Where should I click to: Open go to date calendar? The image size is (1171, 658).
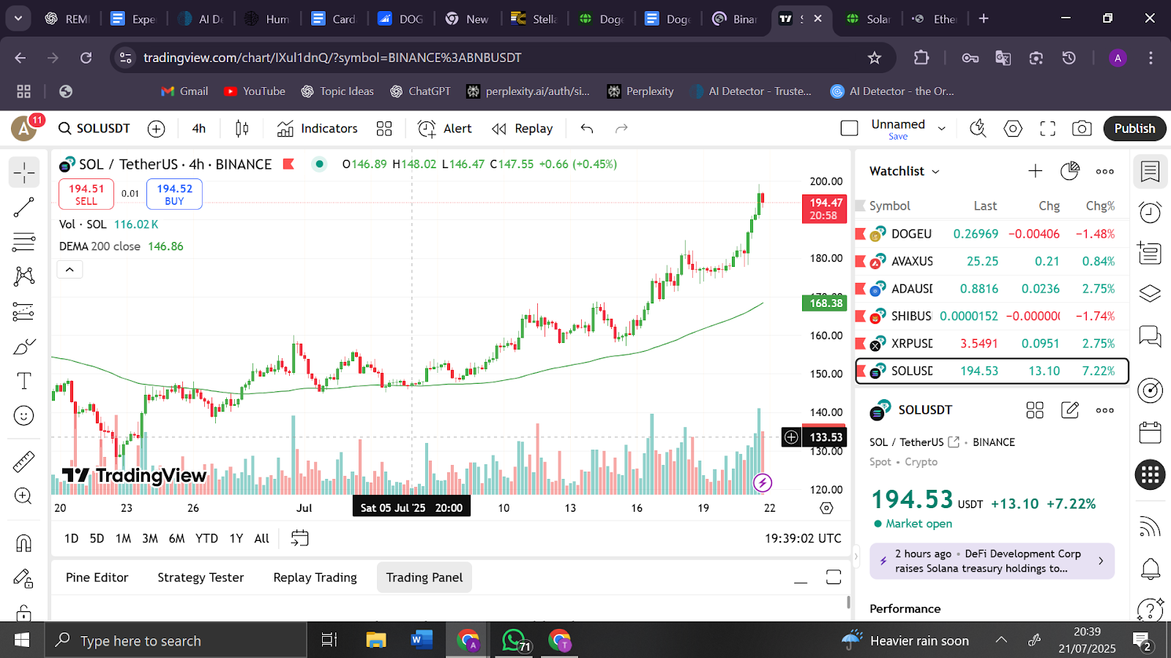300,539
